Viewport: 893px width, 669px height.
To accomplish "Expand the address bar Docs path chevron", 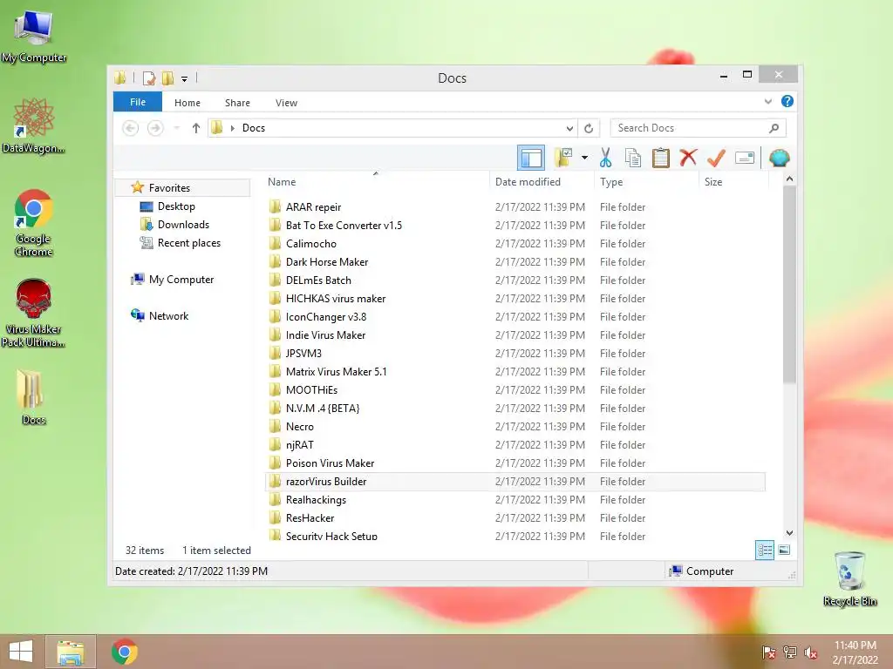I will 232,128.
